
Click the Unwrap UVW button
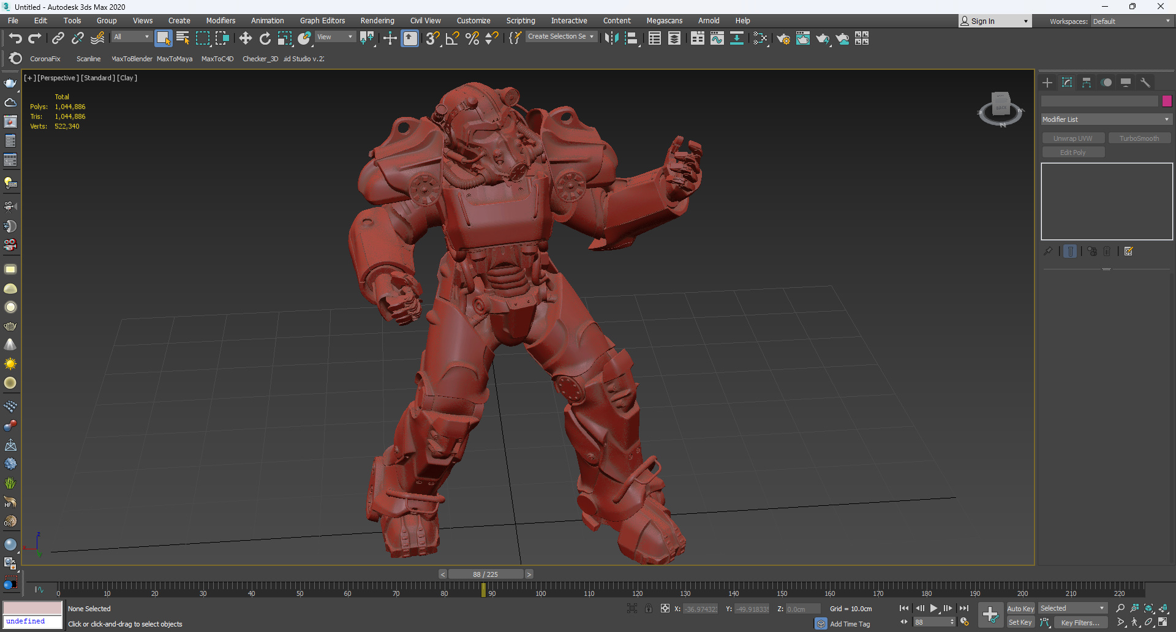(1073, 138)
